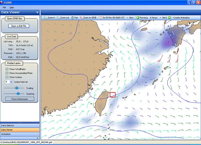Image resolution: width=201 pixels, height=145 pixels.
Task: Open the File menu
Action: [5, 7]
